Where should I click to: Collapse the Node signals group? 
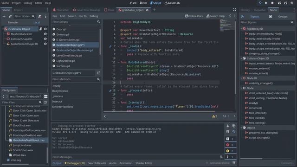(x=241, y=88)
